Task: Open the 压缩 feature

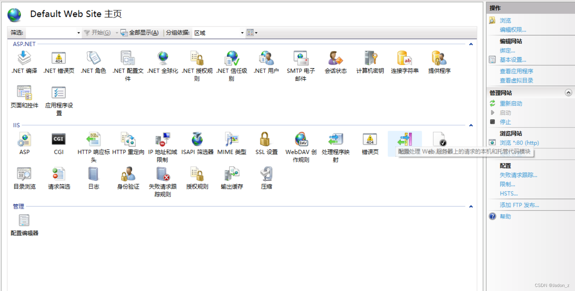Action: click(266, 178)
